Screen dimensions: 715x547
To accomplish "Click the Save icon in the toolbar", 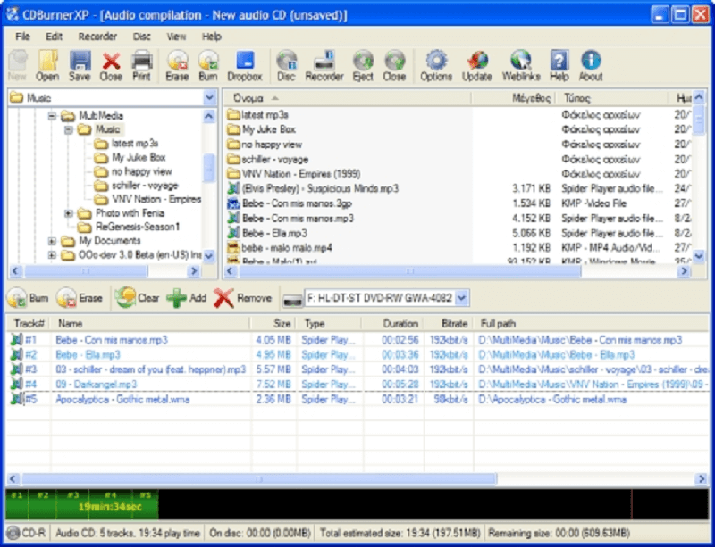I will click(80, 65).
